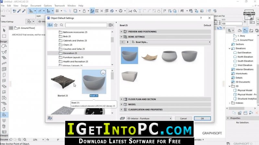
Task: Click the Pick Up Parameters eyedropper
Action: [x=19, y=11]
